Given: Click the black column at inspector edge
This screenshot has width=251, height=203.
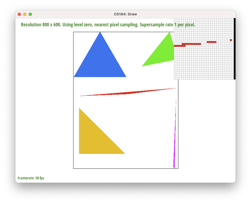Looking at the screenshot, I should pos(235,49).
